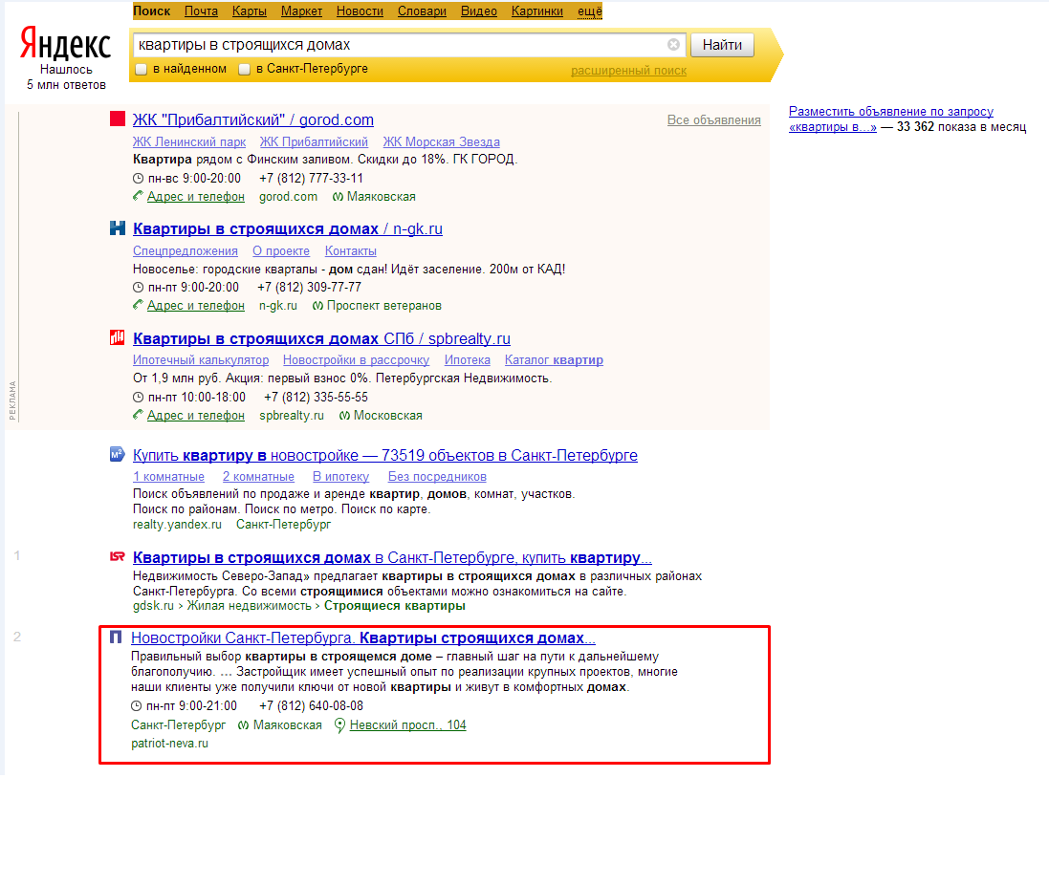Click the map pin icon near Невский просп., 104

[x=339, y=725]
